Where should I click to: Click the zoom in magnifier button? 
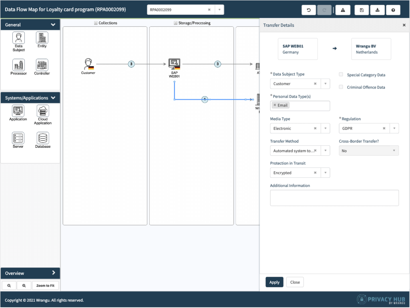pos(24,286)
